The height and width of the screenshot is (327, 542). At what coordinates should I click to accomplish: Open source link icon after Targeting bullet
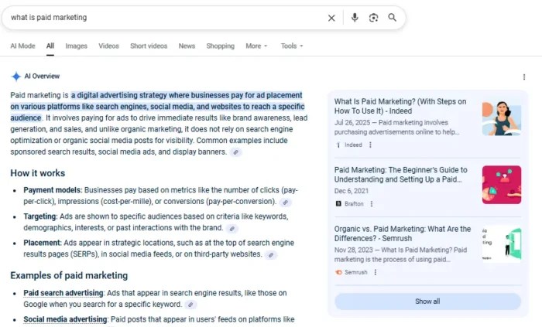[232, 229]
